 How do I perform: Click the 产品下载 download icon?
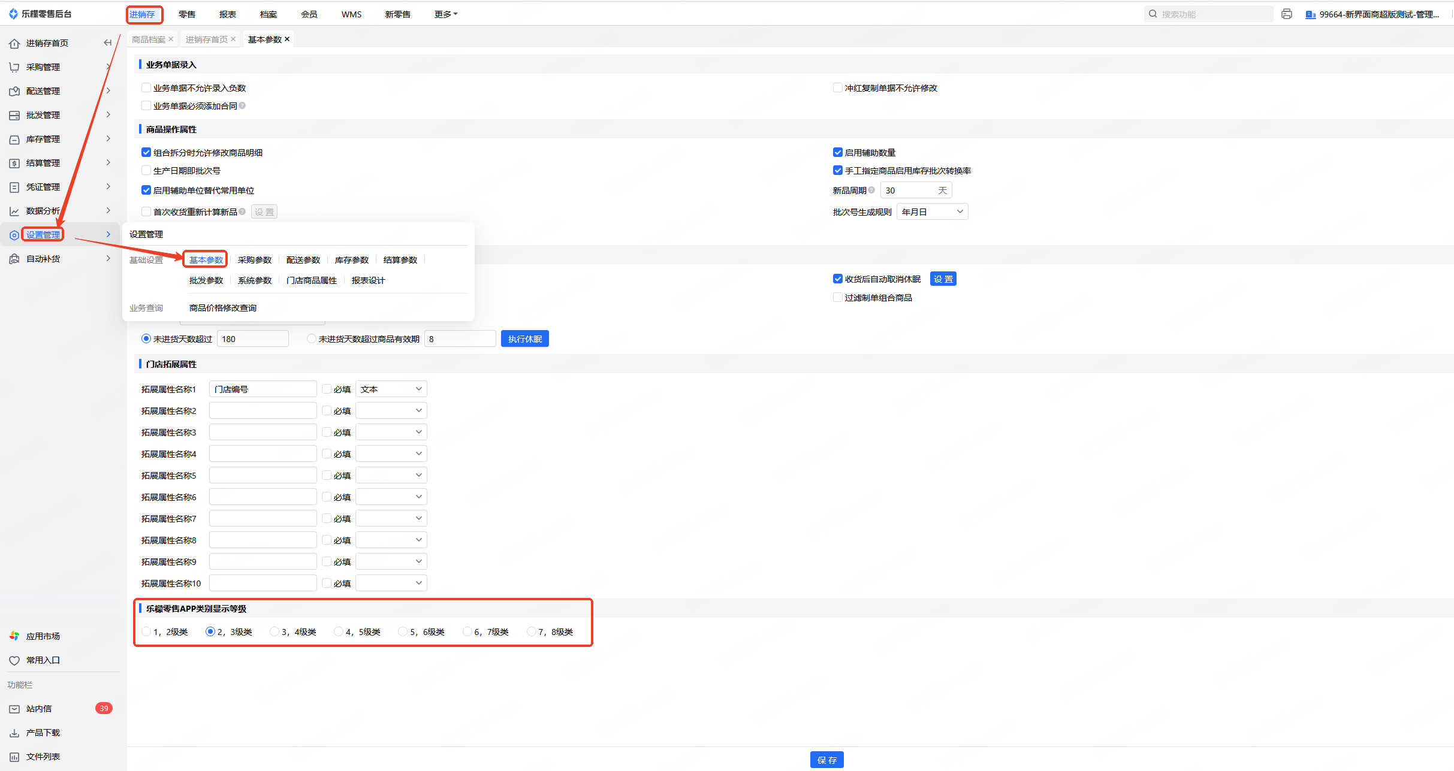point(14,733)
